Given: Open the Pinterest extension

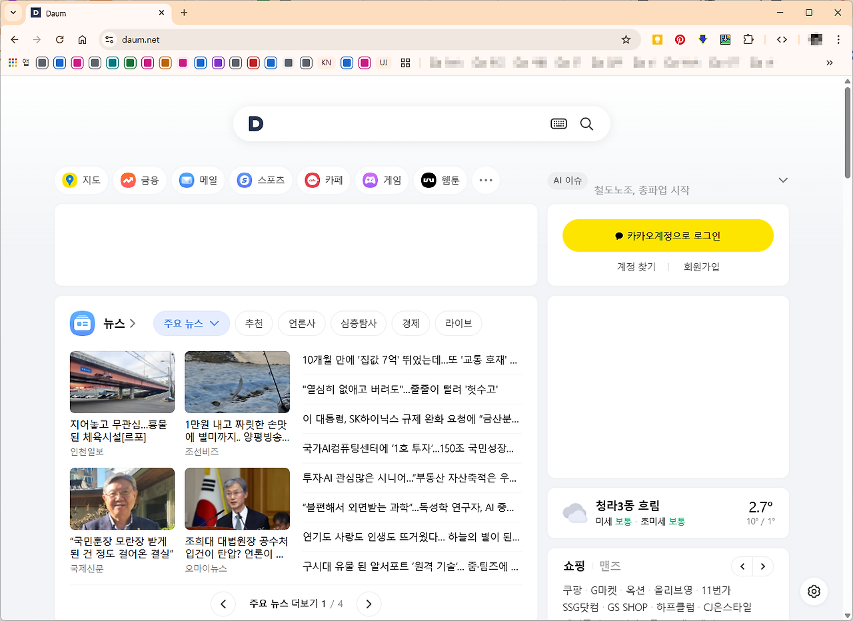Looking at the screenshot, I should pos(680,39).
